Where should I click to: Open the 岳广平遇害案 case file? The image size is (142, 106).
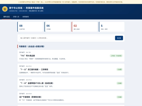(71, 97)
